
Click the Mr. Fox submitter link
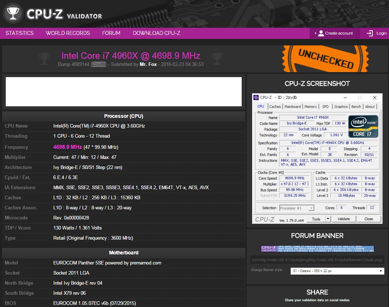pos(148,64)
